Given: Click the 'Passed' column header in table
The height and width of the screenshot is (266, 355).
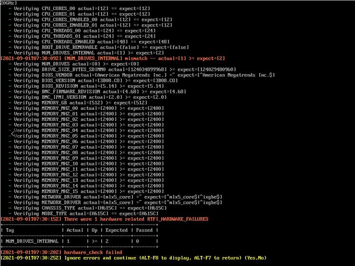Looking at the screenshot, I should pos(146,230).
